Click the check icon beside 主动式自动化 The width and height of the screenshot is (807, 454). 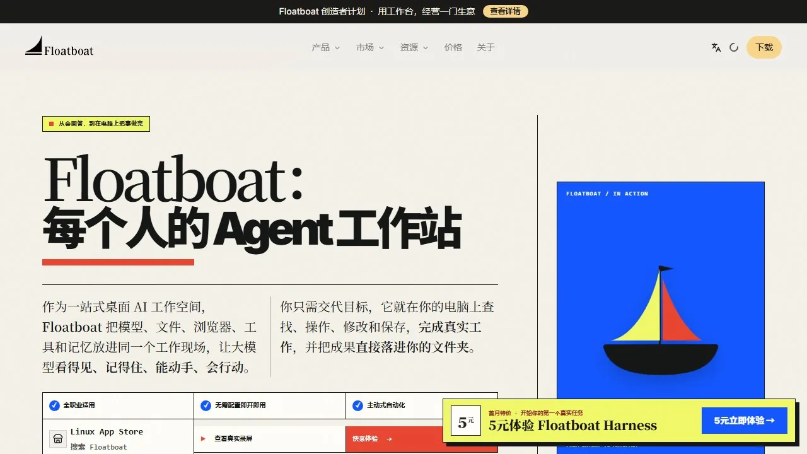tap(357, 405)
